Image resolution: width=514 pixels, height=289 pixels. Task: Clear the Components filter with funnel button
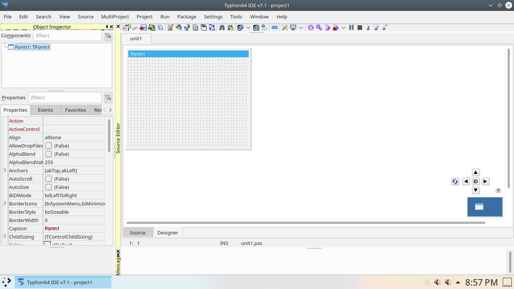click(x=108, y=36)
